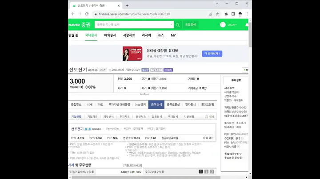320x179 pixels.
Task: Select the 컨센서스 sub-tab
Action: click(x=141, y=117)
